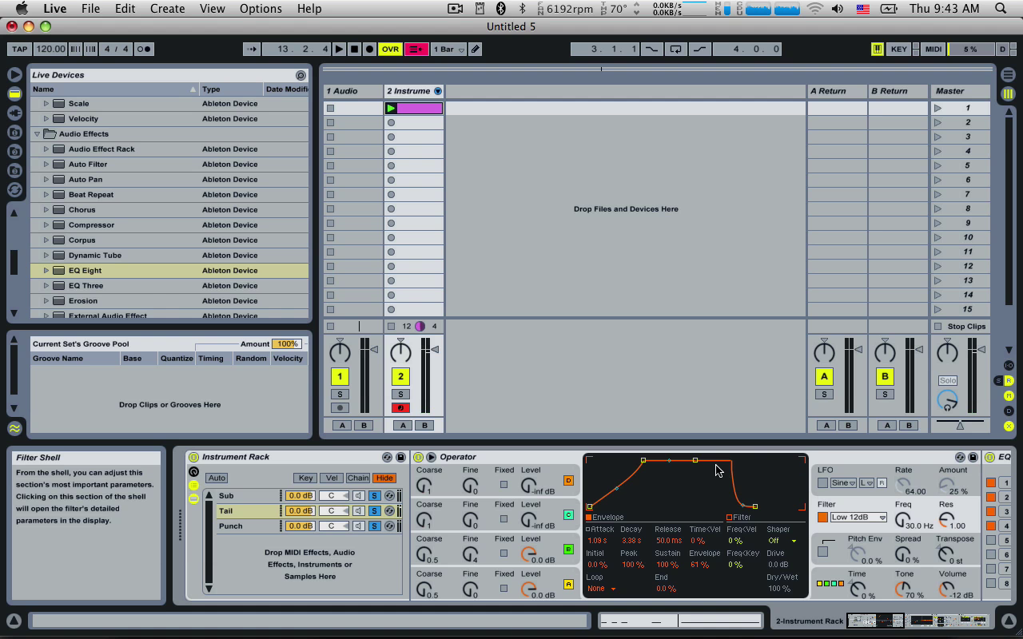The image size is (1023, 639).
Task: Click the orange Hide button
Action: (384, 478)
